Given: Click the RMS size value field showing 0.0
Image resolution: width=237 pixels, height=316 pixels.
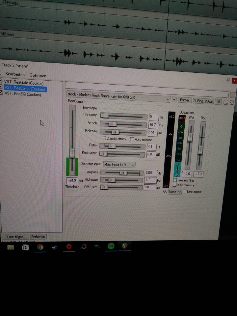Looking at the screenshot, I should point(150,187).
